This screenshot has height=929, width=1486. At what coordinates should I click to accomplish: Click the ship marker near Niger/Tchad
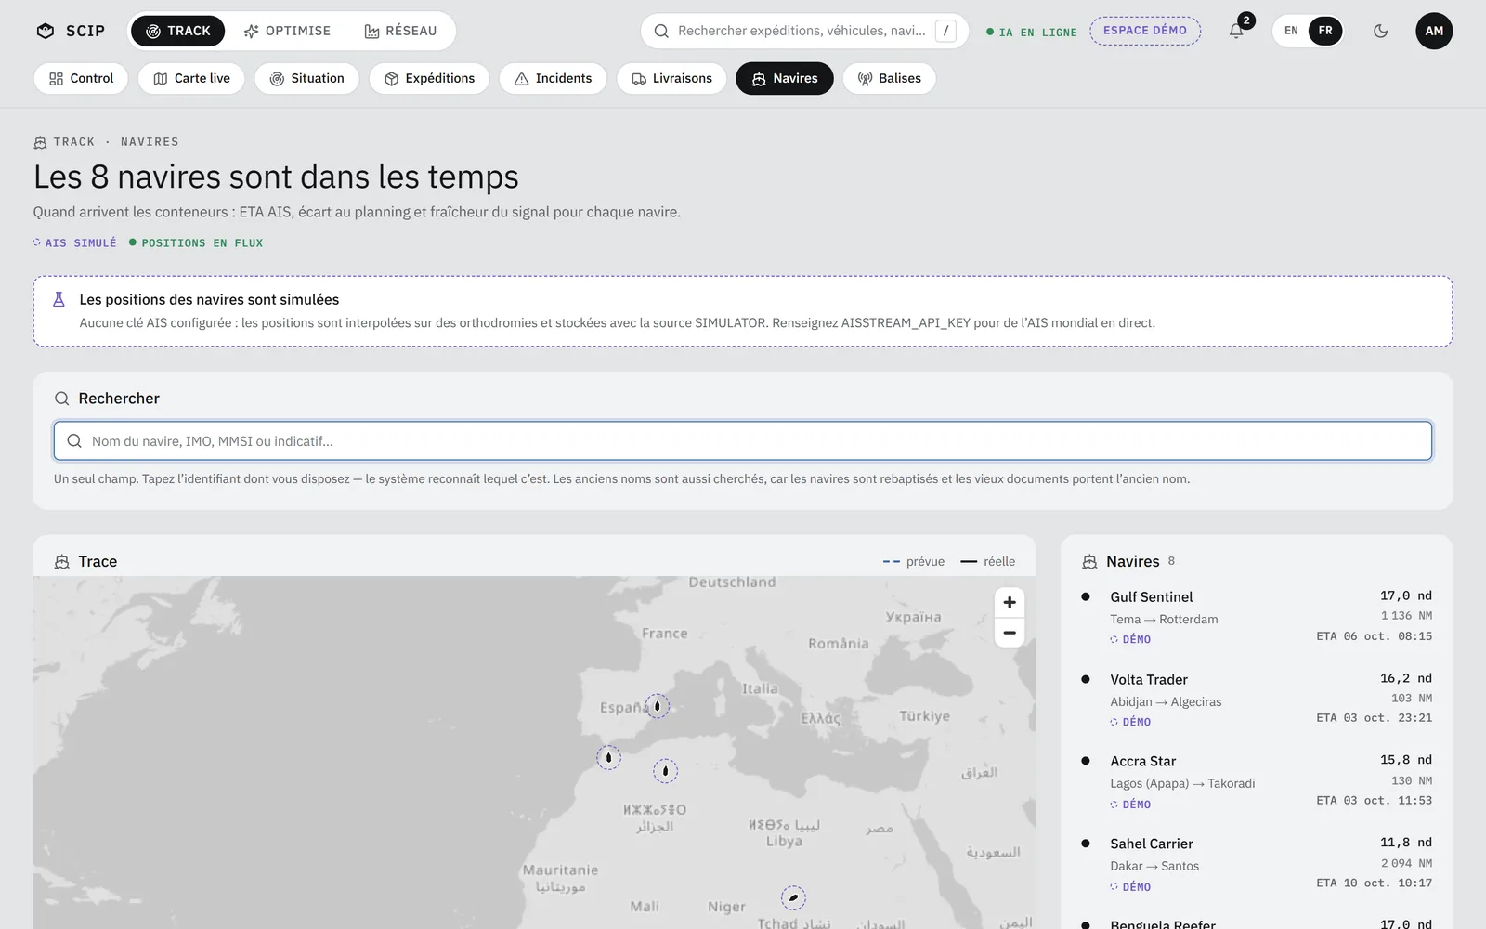click(x=793, y=897)
